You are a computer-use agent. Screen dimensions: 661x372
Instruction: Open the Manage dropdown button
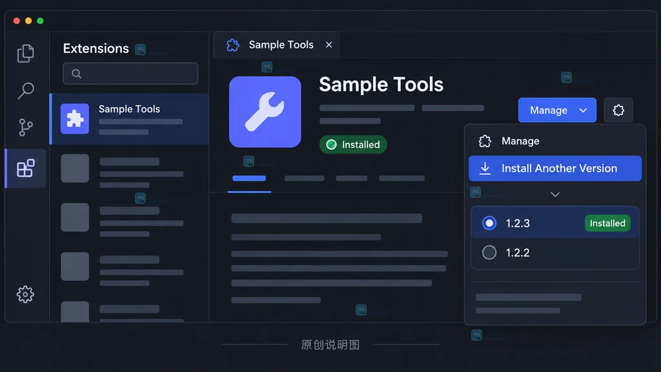click(x=557, y=110)
